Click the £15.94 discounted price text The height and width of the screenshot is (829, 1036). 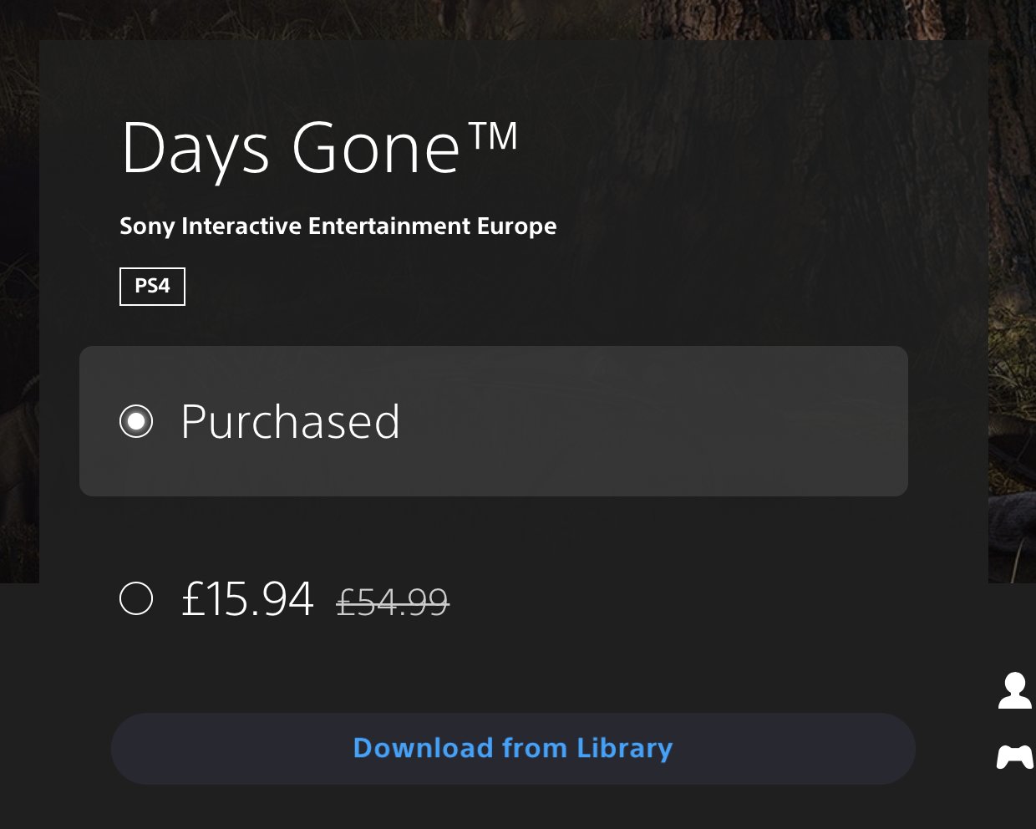click(x=247, y=598)
